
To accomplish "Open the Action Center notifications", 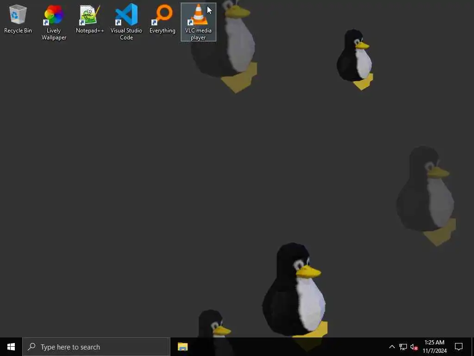I will pyautogui.click(x=459, y=347).
